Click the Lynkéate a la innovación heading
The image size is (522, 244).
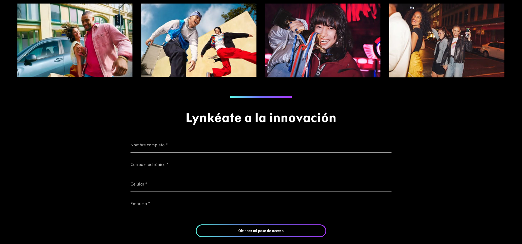[x=261, y=118]
